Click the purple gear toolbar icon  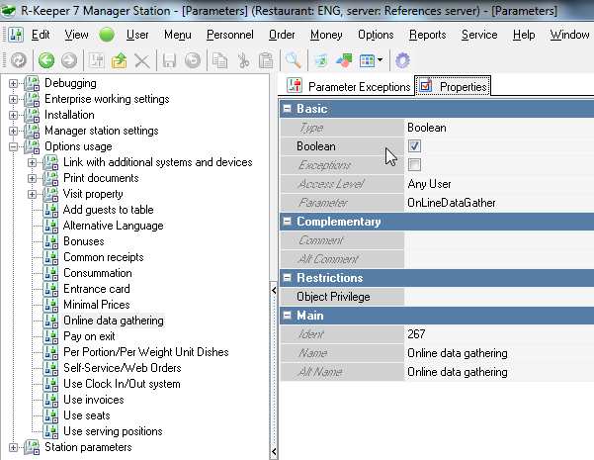click(402, 60)
